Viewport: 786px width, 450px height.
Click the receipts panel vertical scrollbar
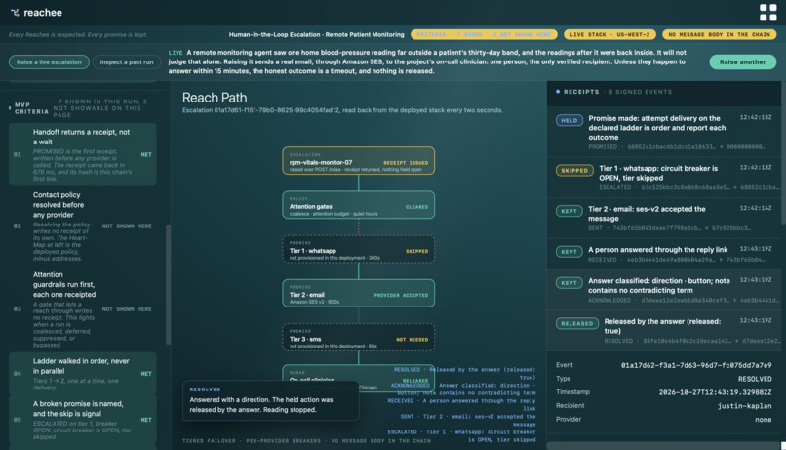(x=783, y=153)
